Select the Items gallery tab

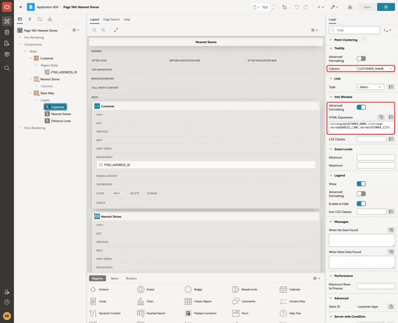coord(115,278)
